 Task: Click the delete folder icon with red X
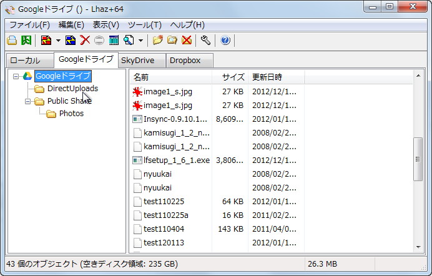(187, 40)
